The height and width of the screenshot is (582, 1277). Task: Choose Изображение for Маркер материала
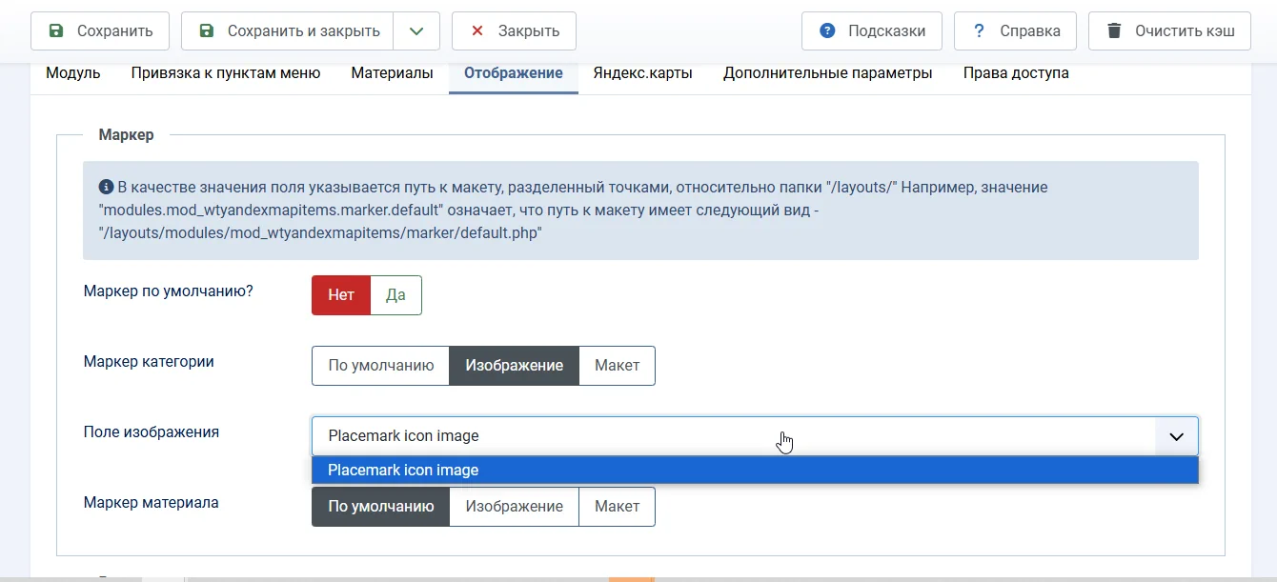tap(515, 507)
